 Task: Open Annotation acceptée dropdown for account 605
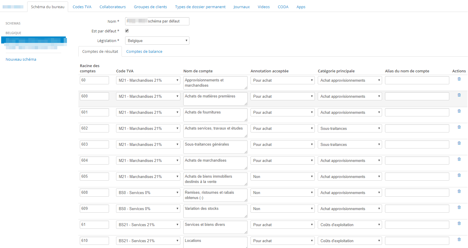click(282, 177)
